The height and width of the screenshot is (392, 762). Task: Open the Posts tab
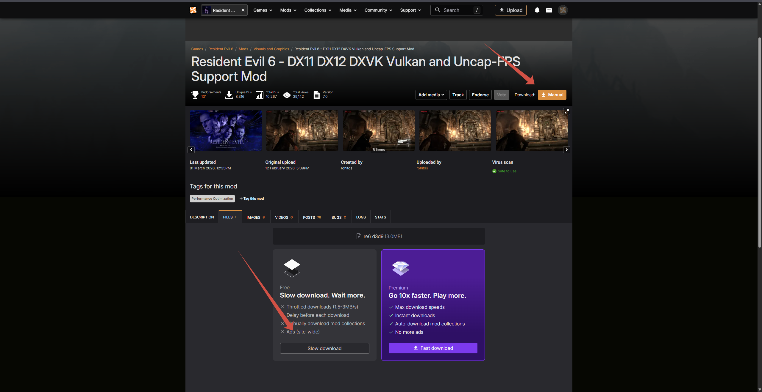click(x=313, y=217)
